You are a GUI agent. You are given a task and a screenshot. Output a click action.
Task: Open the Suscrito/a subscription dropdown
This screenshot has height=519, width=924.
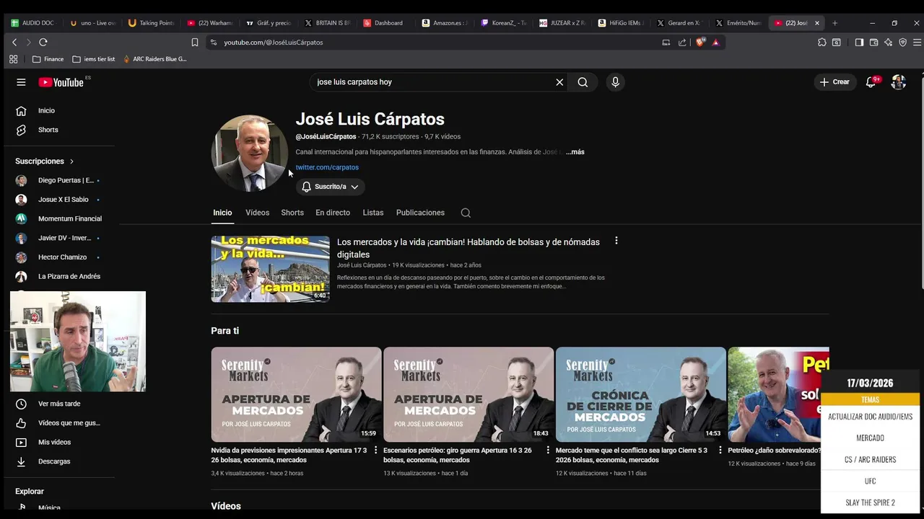click(330, 187)
